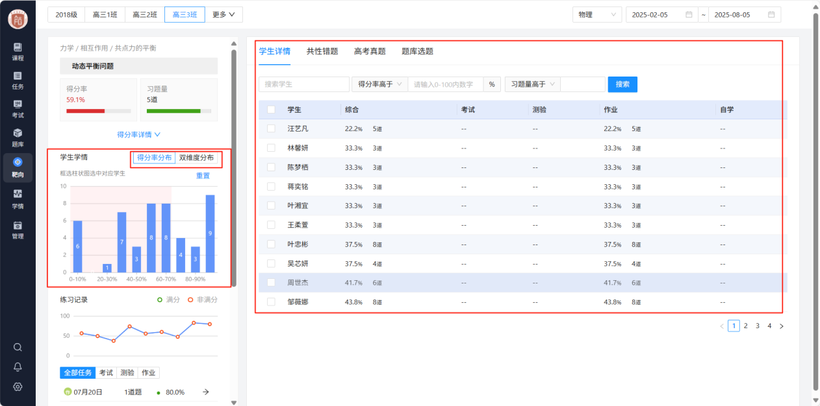The height and width of the screenshot is (406, 820).
Task: Open the 得分率高于 filter dropdown
Action: pyautogui.click(x=379, y=84)
